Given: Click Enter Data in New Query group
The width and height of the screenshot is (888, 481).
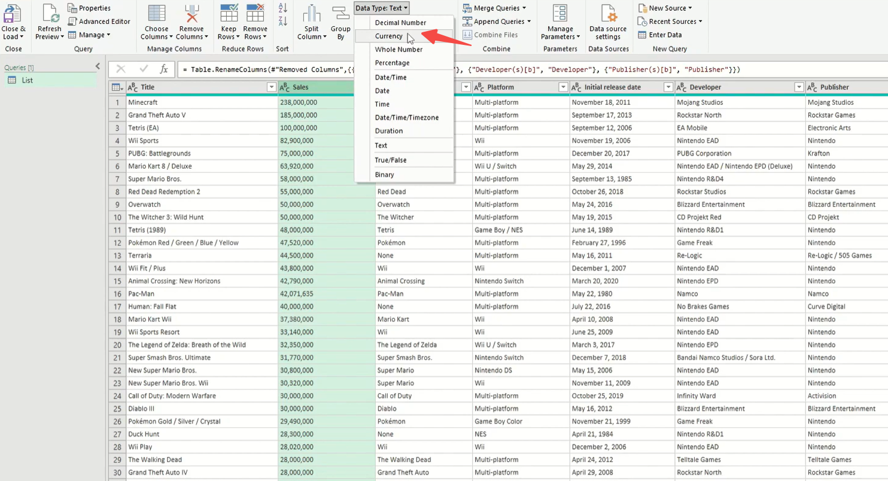Looking at the screenshot, I should (660, 35).
